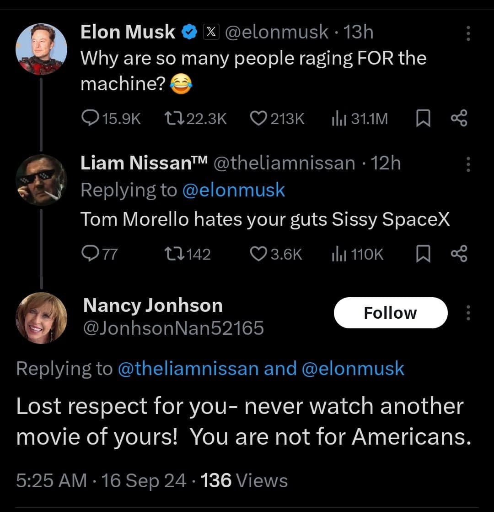Open more options on Nancy Jonhson's tweet
The image size is (494, 512).
pos(467,313)
